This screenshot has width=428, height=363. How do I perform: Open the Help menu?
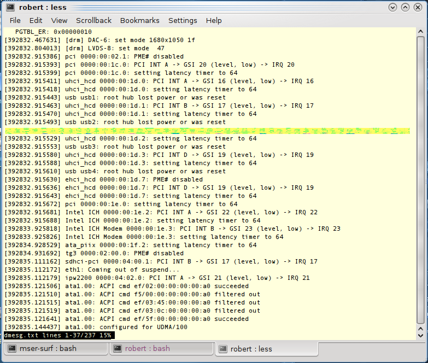tap(214, 20)
